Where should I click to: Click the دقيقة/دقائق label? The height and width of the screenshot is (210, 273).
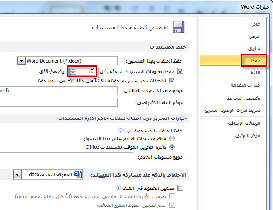pyautogui.click(x=51, y=71)
